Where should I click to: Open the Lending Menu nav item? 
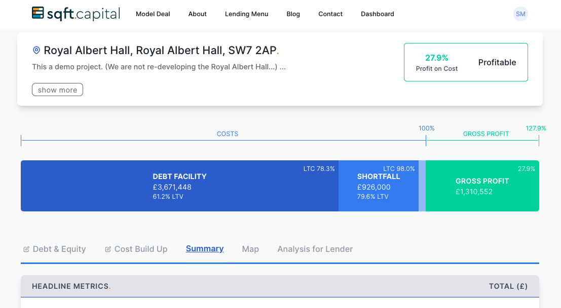[x=246, y=14]
